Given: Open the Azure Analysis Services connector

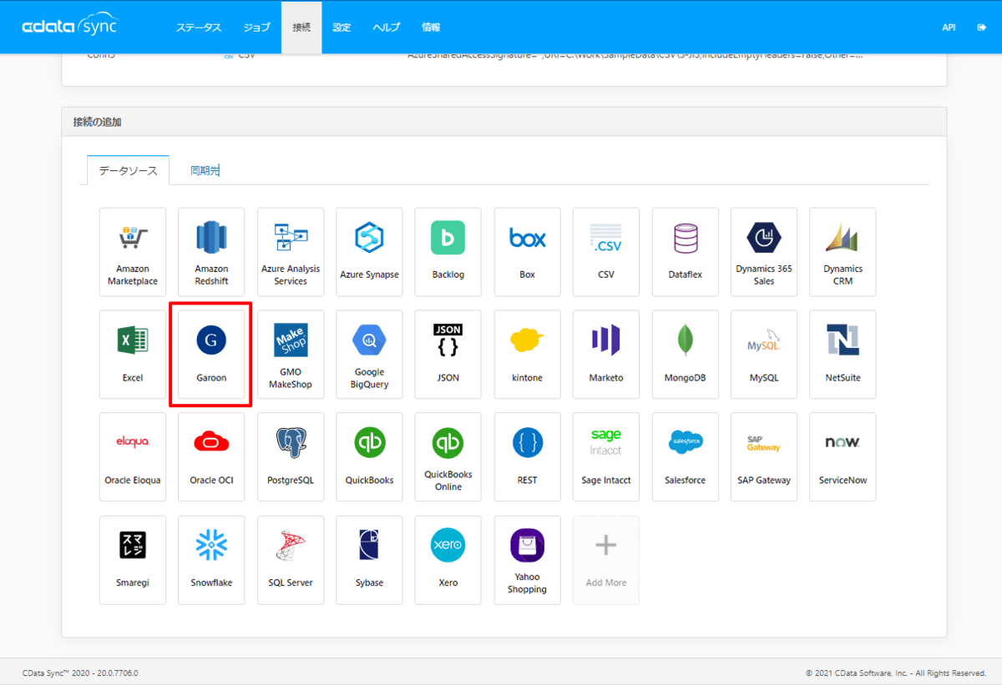Looking at the screenshot, I should (x=291, y=252).
